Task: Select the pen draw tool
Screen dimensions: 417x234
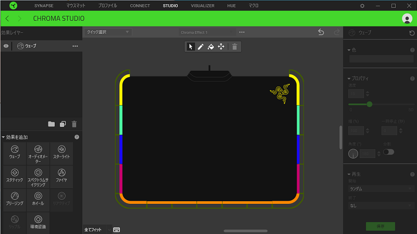Action: click(x=201, y=47)
